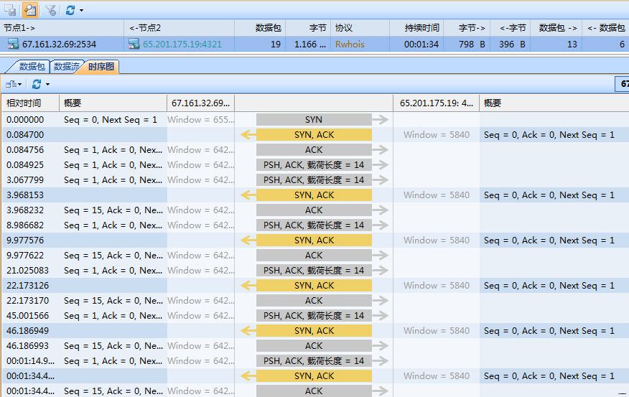629x397 pixels.
Task: Open the top toolbar refresh dropdown arrow
Action: click(81, 10)
